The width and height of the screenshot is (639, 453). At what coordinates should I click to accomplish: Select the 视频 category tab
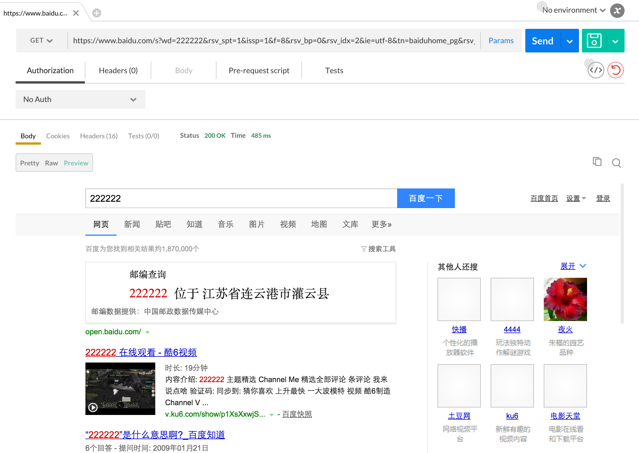tap(288, 224)
